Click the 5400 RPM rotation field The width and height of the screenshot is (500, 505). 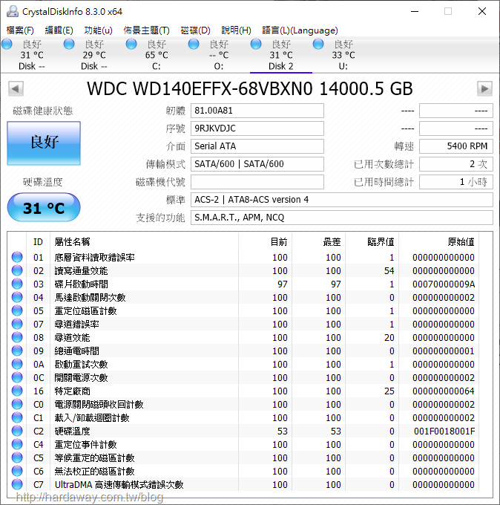point(456,146)
